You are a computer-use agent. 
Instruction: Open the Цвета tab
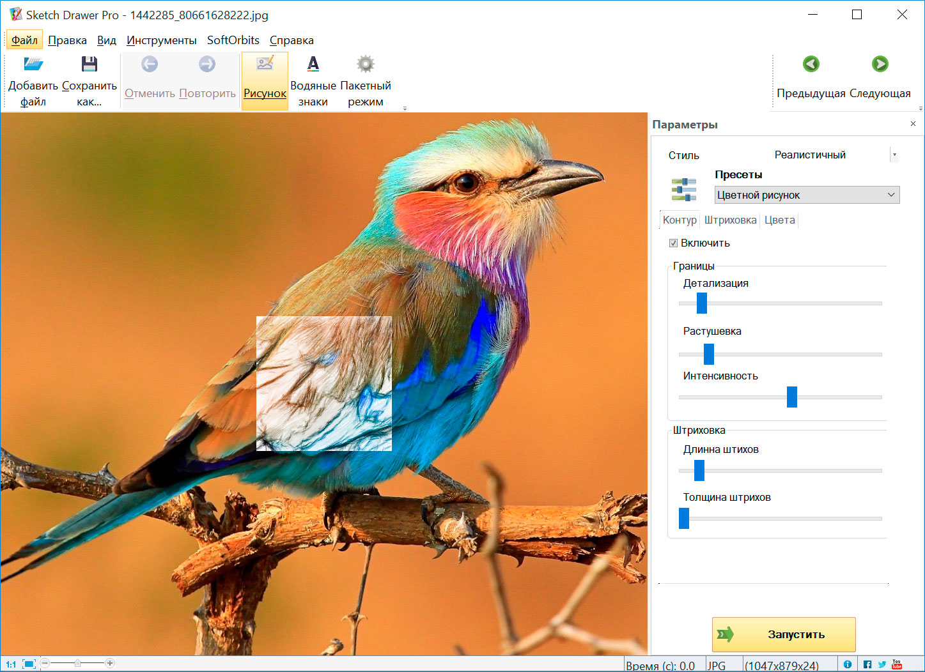click(779, 220)
